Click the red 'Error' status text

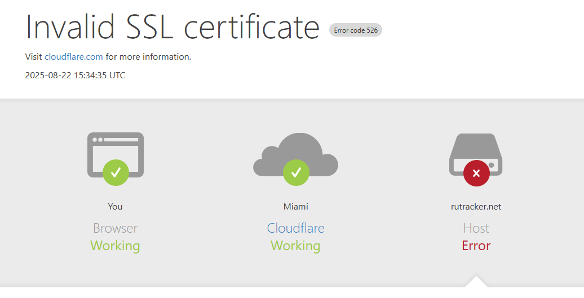coord(476,246)
